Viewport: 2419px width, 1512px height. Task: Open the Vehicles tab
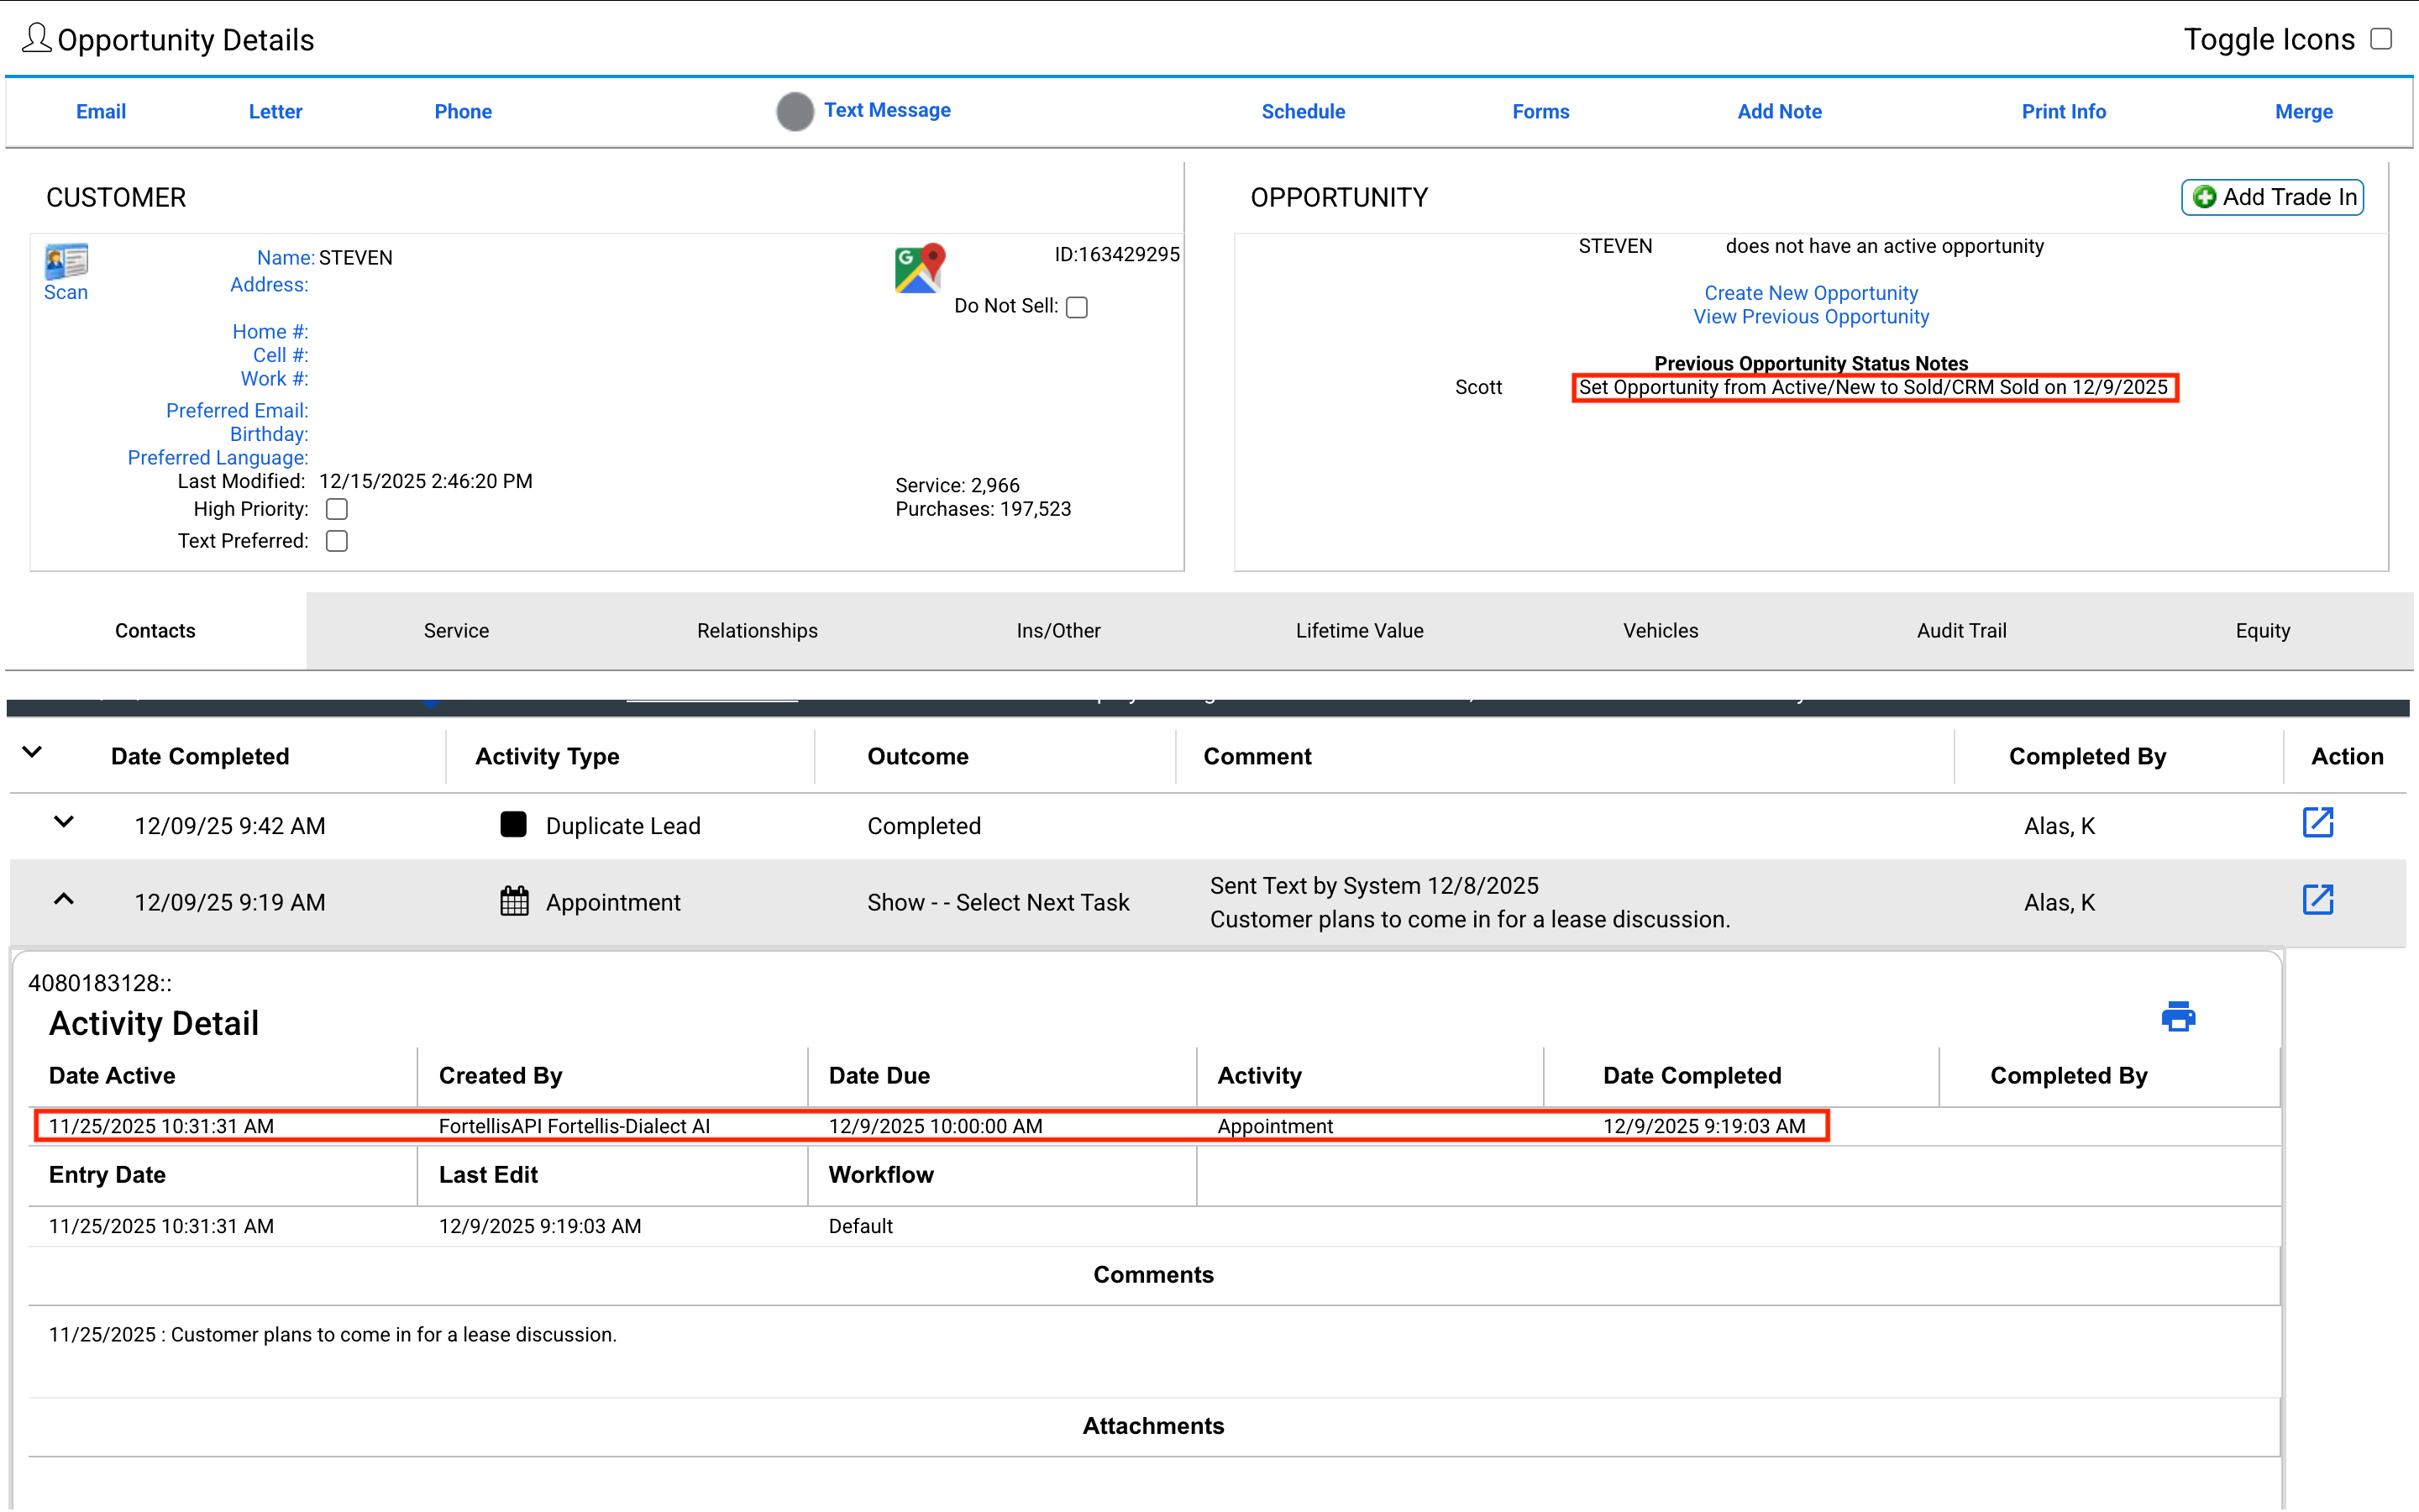1660,630
